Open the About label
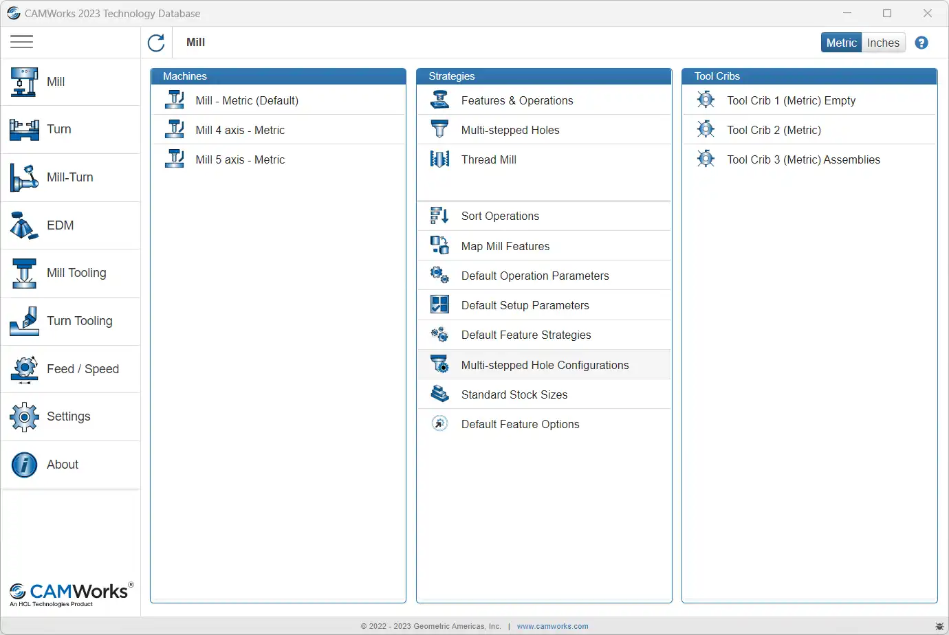This screenshot has height=635, width=949. point(63,465)
